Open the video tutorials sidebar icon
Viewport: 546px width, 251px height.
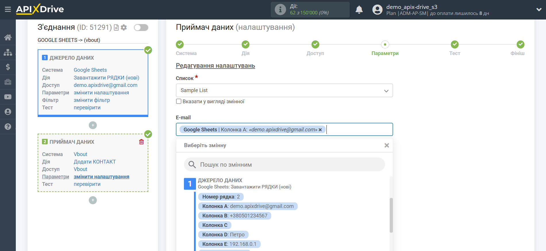click(x=8, y=97)
